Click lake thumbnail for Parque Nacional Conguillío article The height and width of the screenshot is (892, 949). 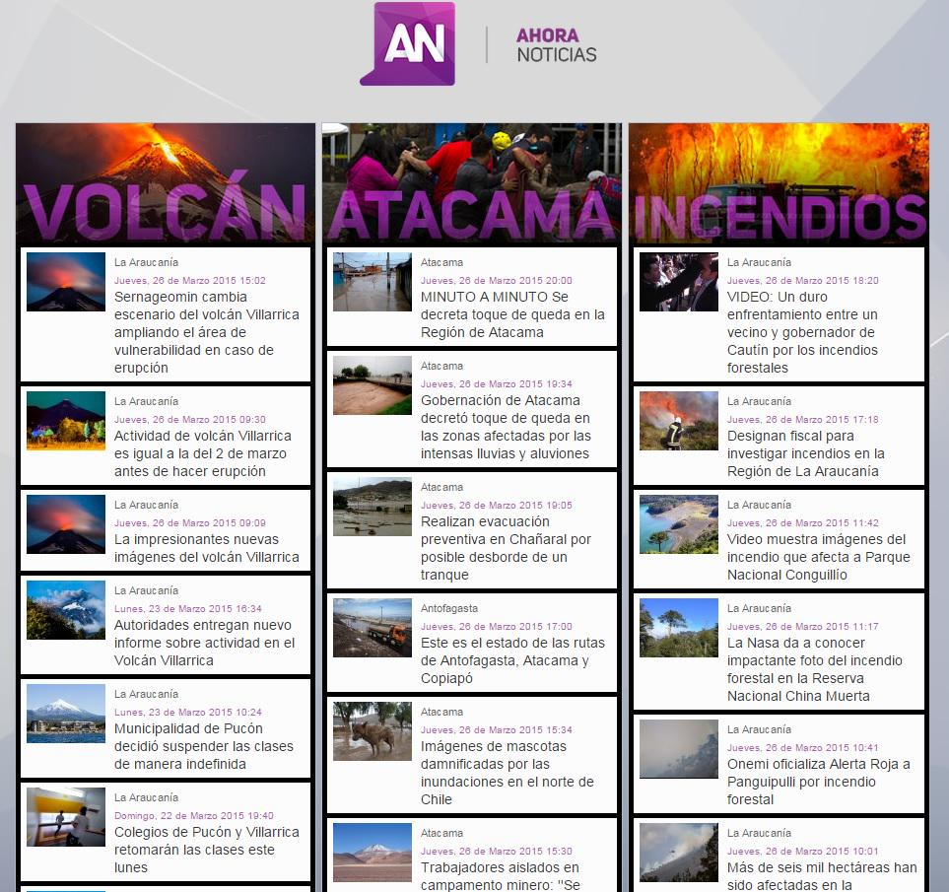[x=679, y=524]
